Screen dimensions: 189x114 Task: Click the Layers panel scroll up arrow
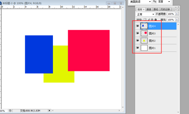click(x=178, y=24)
